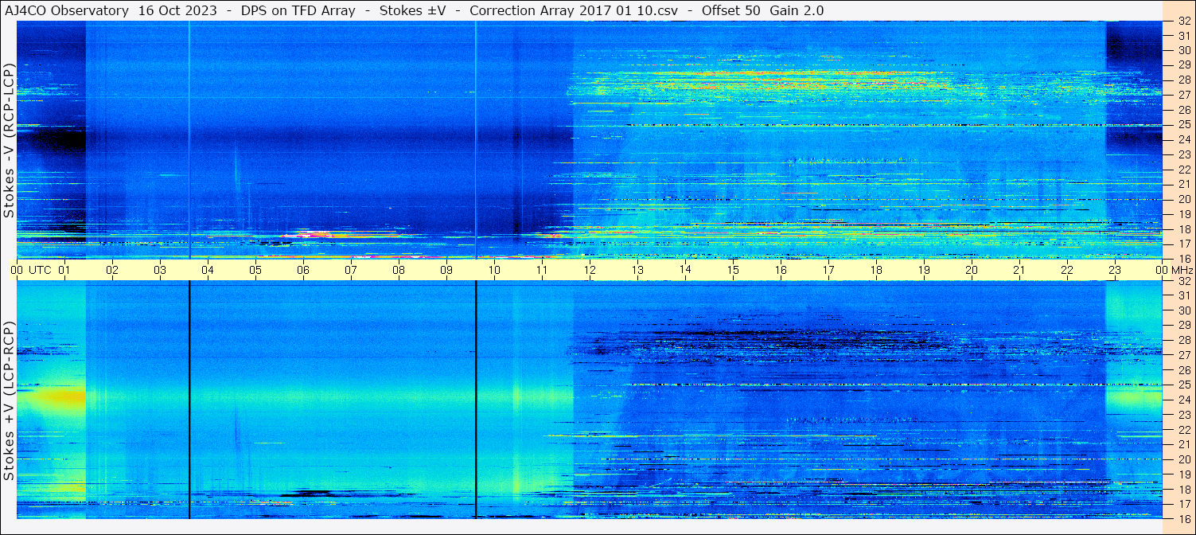Click the 21 MHz label of upper spectrogram

point(1184,185)
